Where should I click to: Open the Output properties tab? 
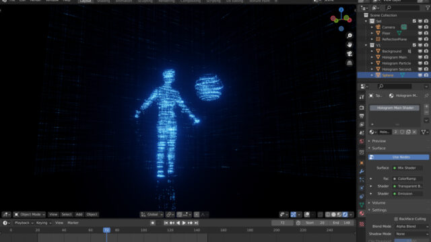[x=362, y=116]
